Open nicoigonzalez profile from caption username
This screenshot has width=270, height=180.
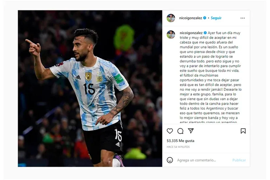pyautogui.click(x=191, y=33)
